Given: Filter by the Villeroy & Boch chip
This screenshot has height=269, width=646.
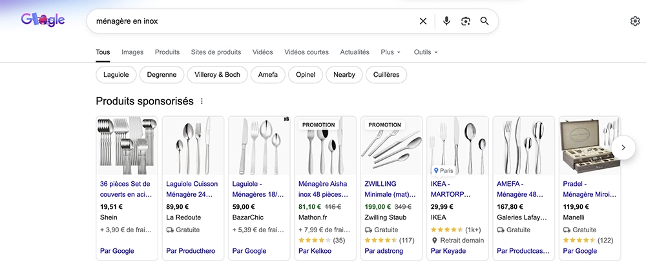Looking at the screenshot, I should (x=218, y=75).
